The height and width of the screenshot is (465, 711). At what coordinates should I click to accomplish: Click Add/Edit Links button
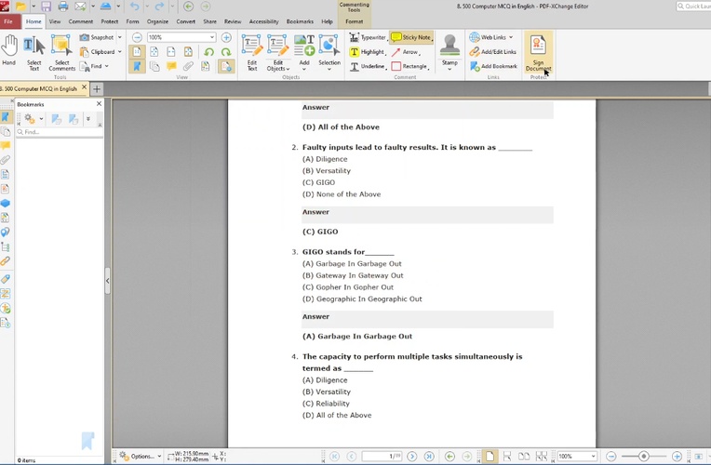[x=493, y=52]
